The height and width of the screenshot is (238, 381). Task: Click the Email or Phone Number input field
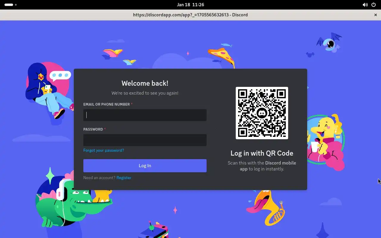145,115
